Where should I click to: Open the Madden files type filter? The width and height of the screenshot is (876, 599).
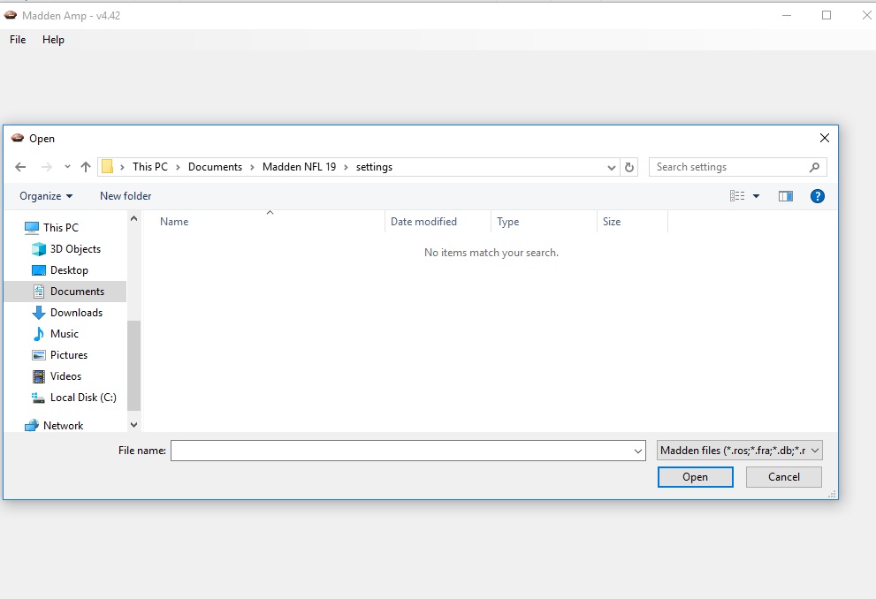[x=740, y=451]
